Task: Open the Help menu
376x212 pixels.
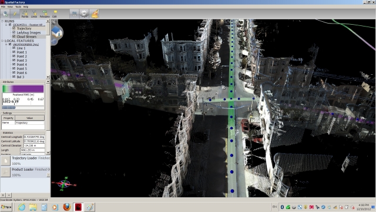Action: click(26, 6)
